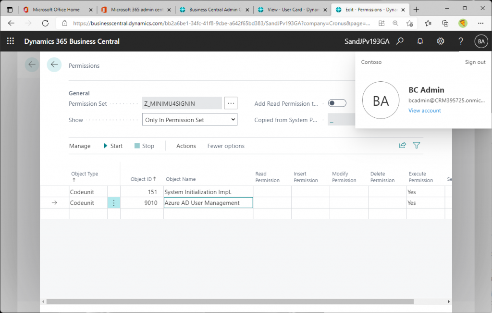
Task: Open the filter pane funnel icon
Action: [417, 145]
